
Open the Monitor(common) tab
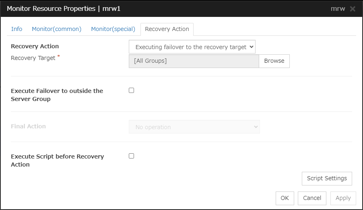(56, 29)
